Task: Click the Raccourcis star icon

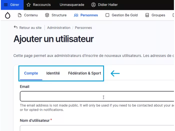Action: coord(28,5)
